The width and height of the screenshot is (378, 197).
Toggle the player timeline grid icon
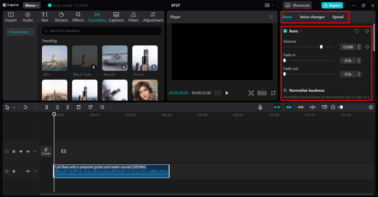(217, 93)
